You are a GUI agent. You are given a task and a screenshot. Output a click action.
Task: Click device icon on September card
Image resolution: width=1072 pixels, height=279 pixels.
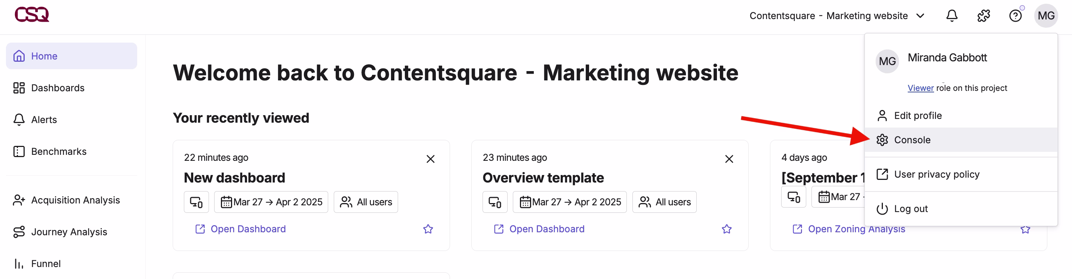click(x=793, y=197)
